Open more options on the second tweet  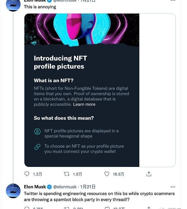(173, 187)
